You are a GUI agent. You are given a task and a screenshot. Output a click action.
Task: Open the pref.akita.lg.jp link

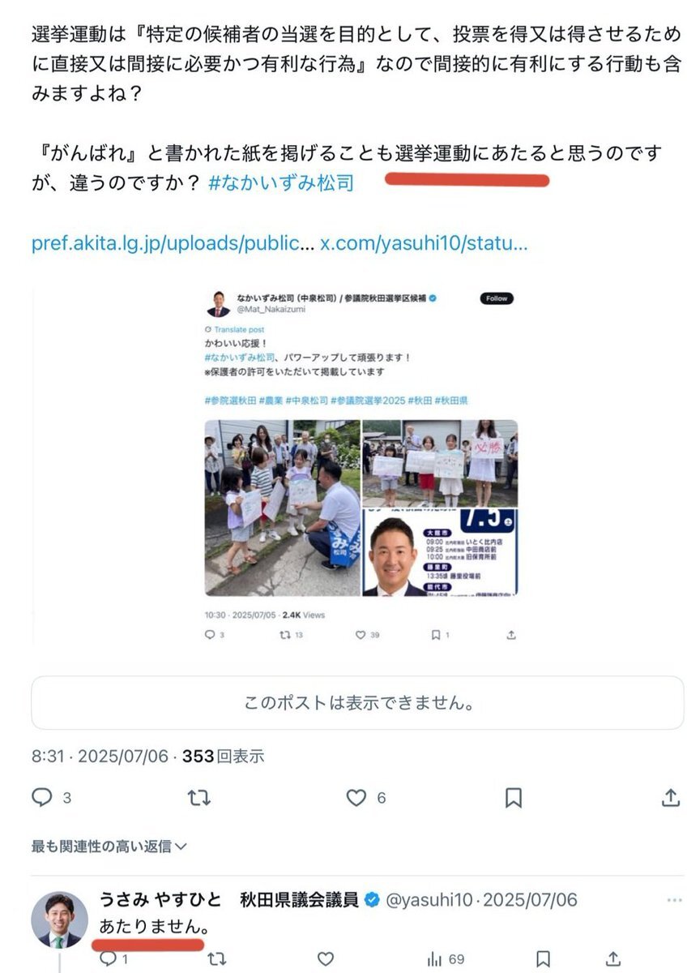tap(172, 243)
